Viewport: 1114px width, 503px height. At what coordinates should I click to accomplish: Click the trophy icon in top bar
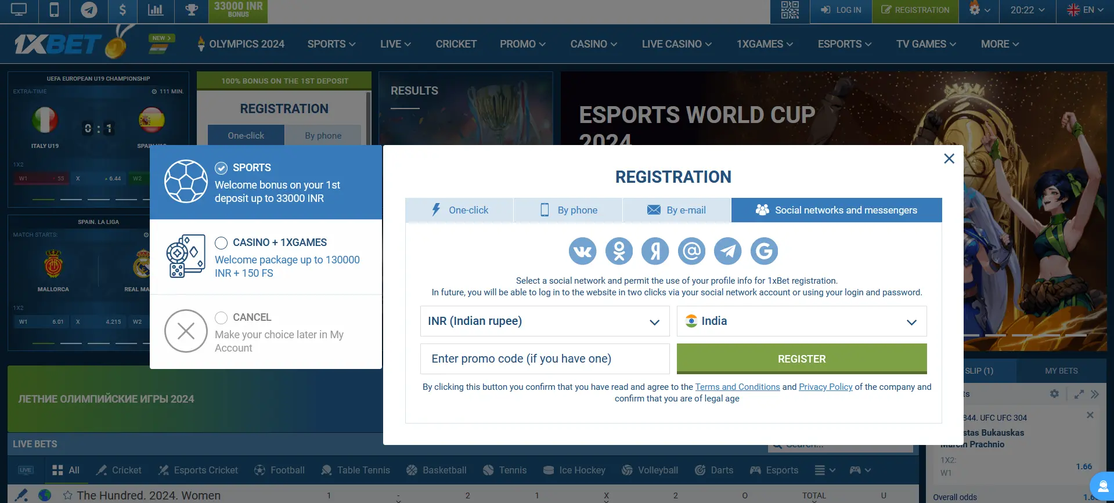192,10
